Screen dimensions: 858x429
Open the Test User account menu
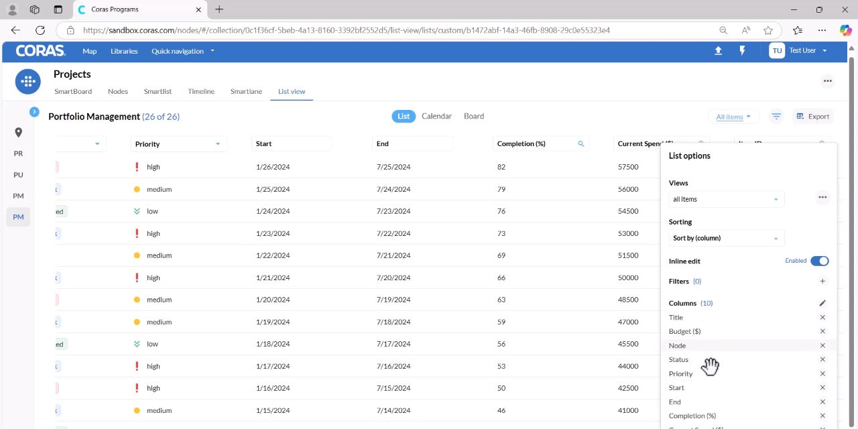click(798, 51)
